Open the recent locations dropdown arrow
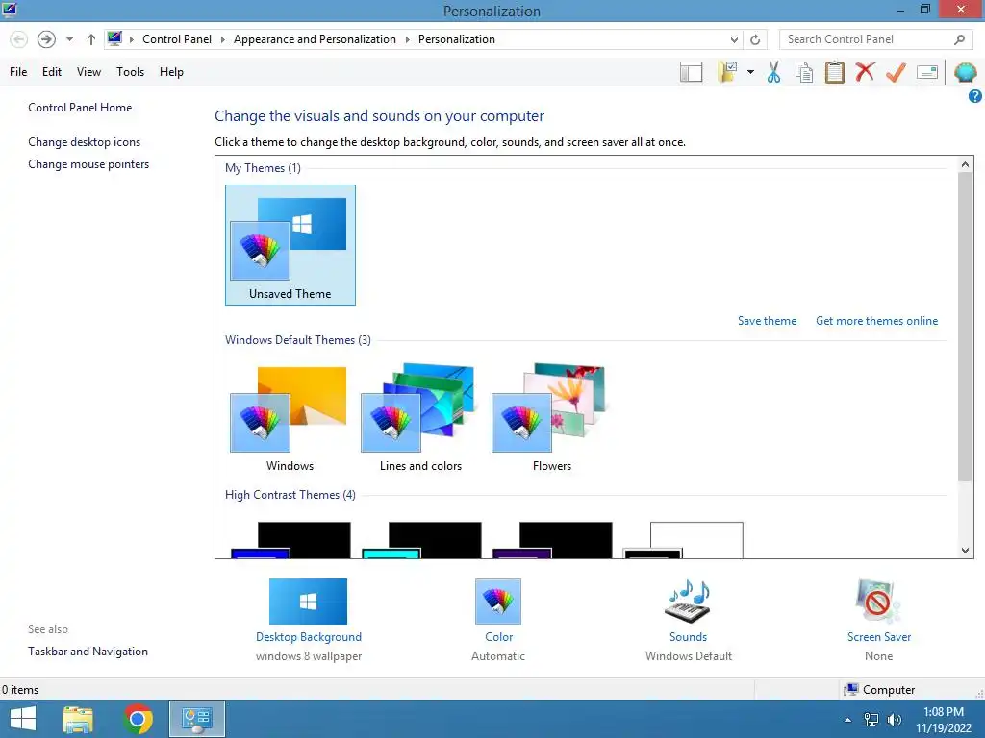Screen dimensions: 985x738 [x=69, y=39]
